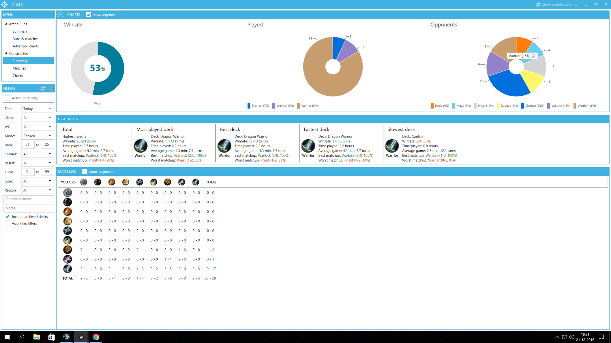Open the Mode dropdown set to Ranked
Image resolution: width=611 pixels, height=343 pixels.
pos(37,136)
